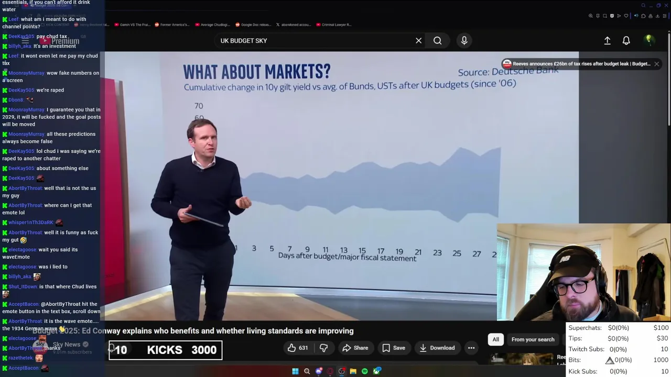The image size is (671, 377).
Task: Open Spotify from the taskbar
Action: click(x=364, y=371)
